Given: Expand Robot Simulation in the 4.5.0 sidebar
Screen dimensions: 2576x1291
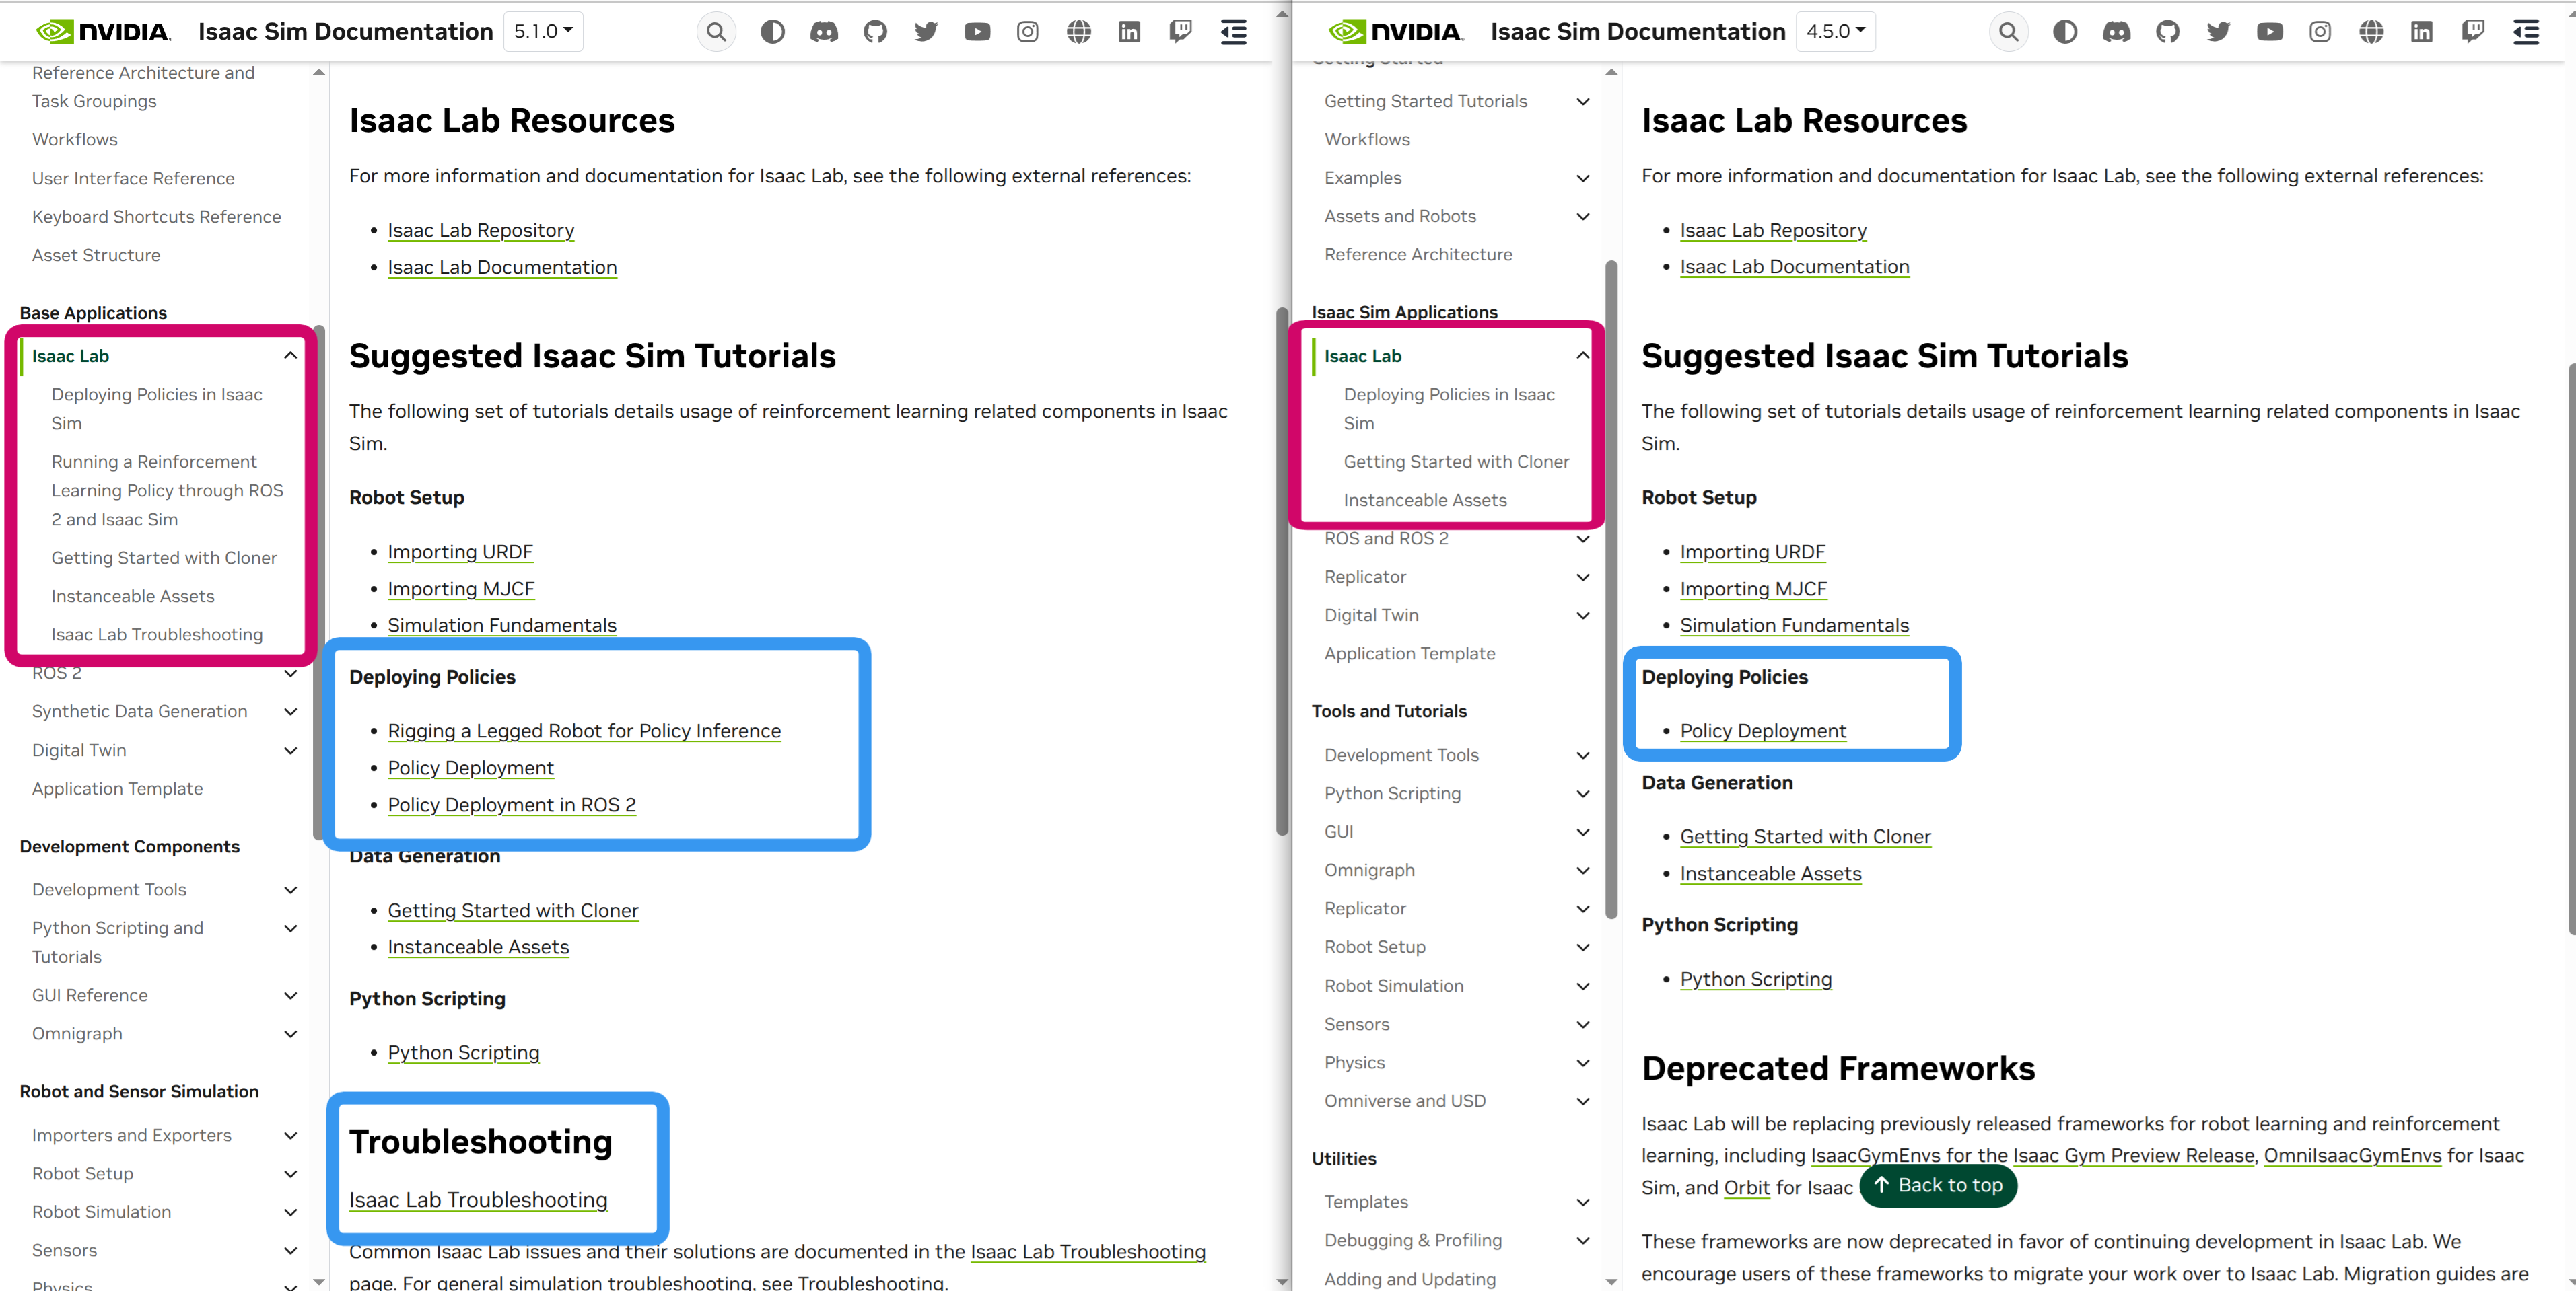Looking at the screenshot, I should pos(1583,986).
